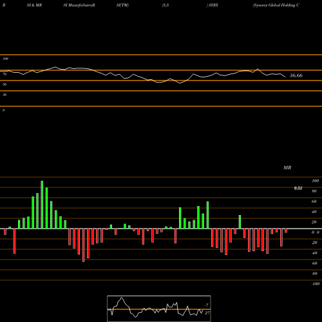Click the MR panel title label
This screenshot has height=322, width=322.
click(287, 167)
